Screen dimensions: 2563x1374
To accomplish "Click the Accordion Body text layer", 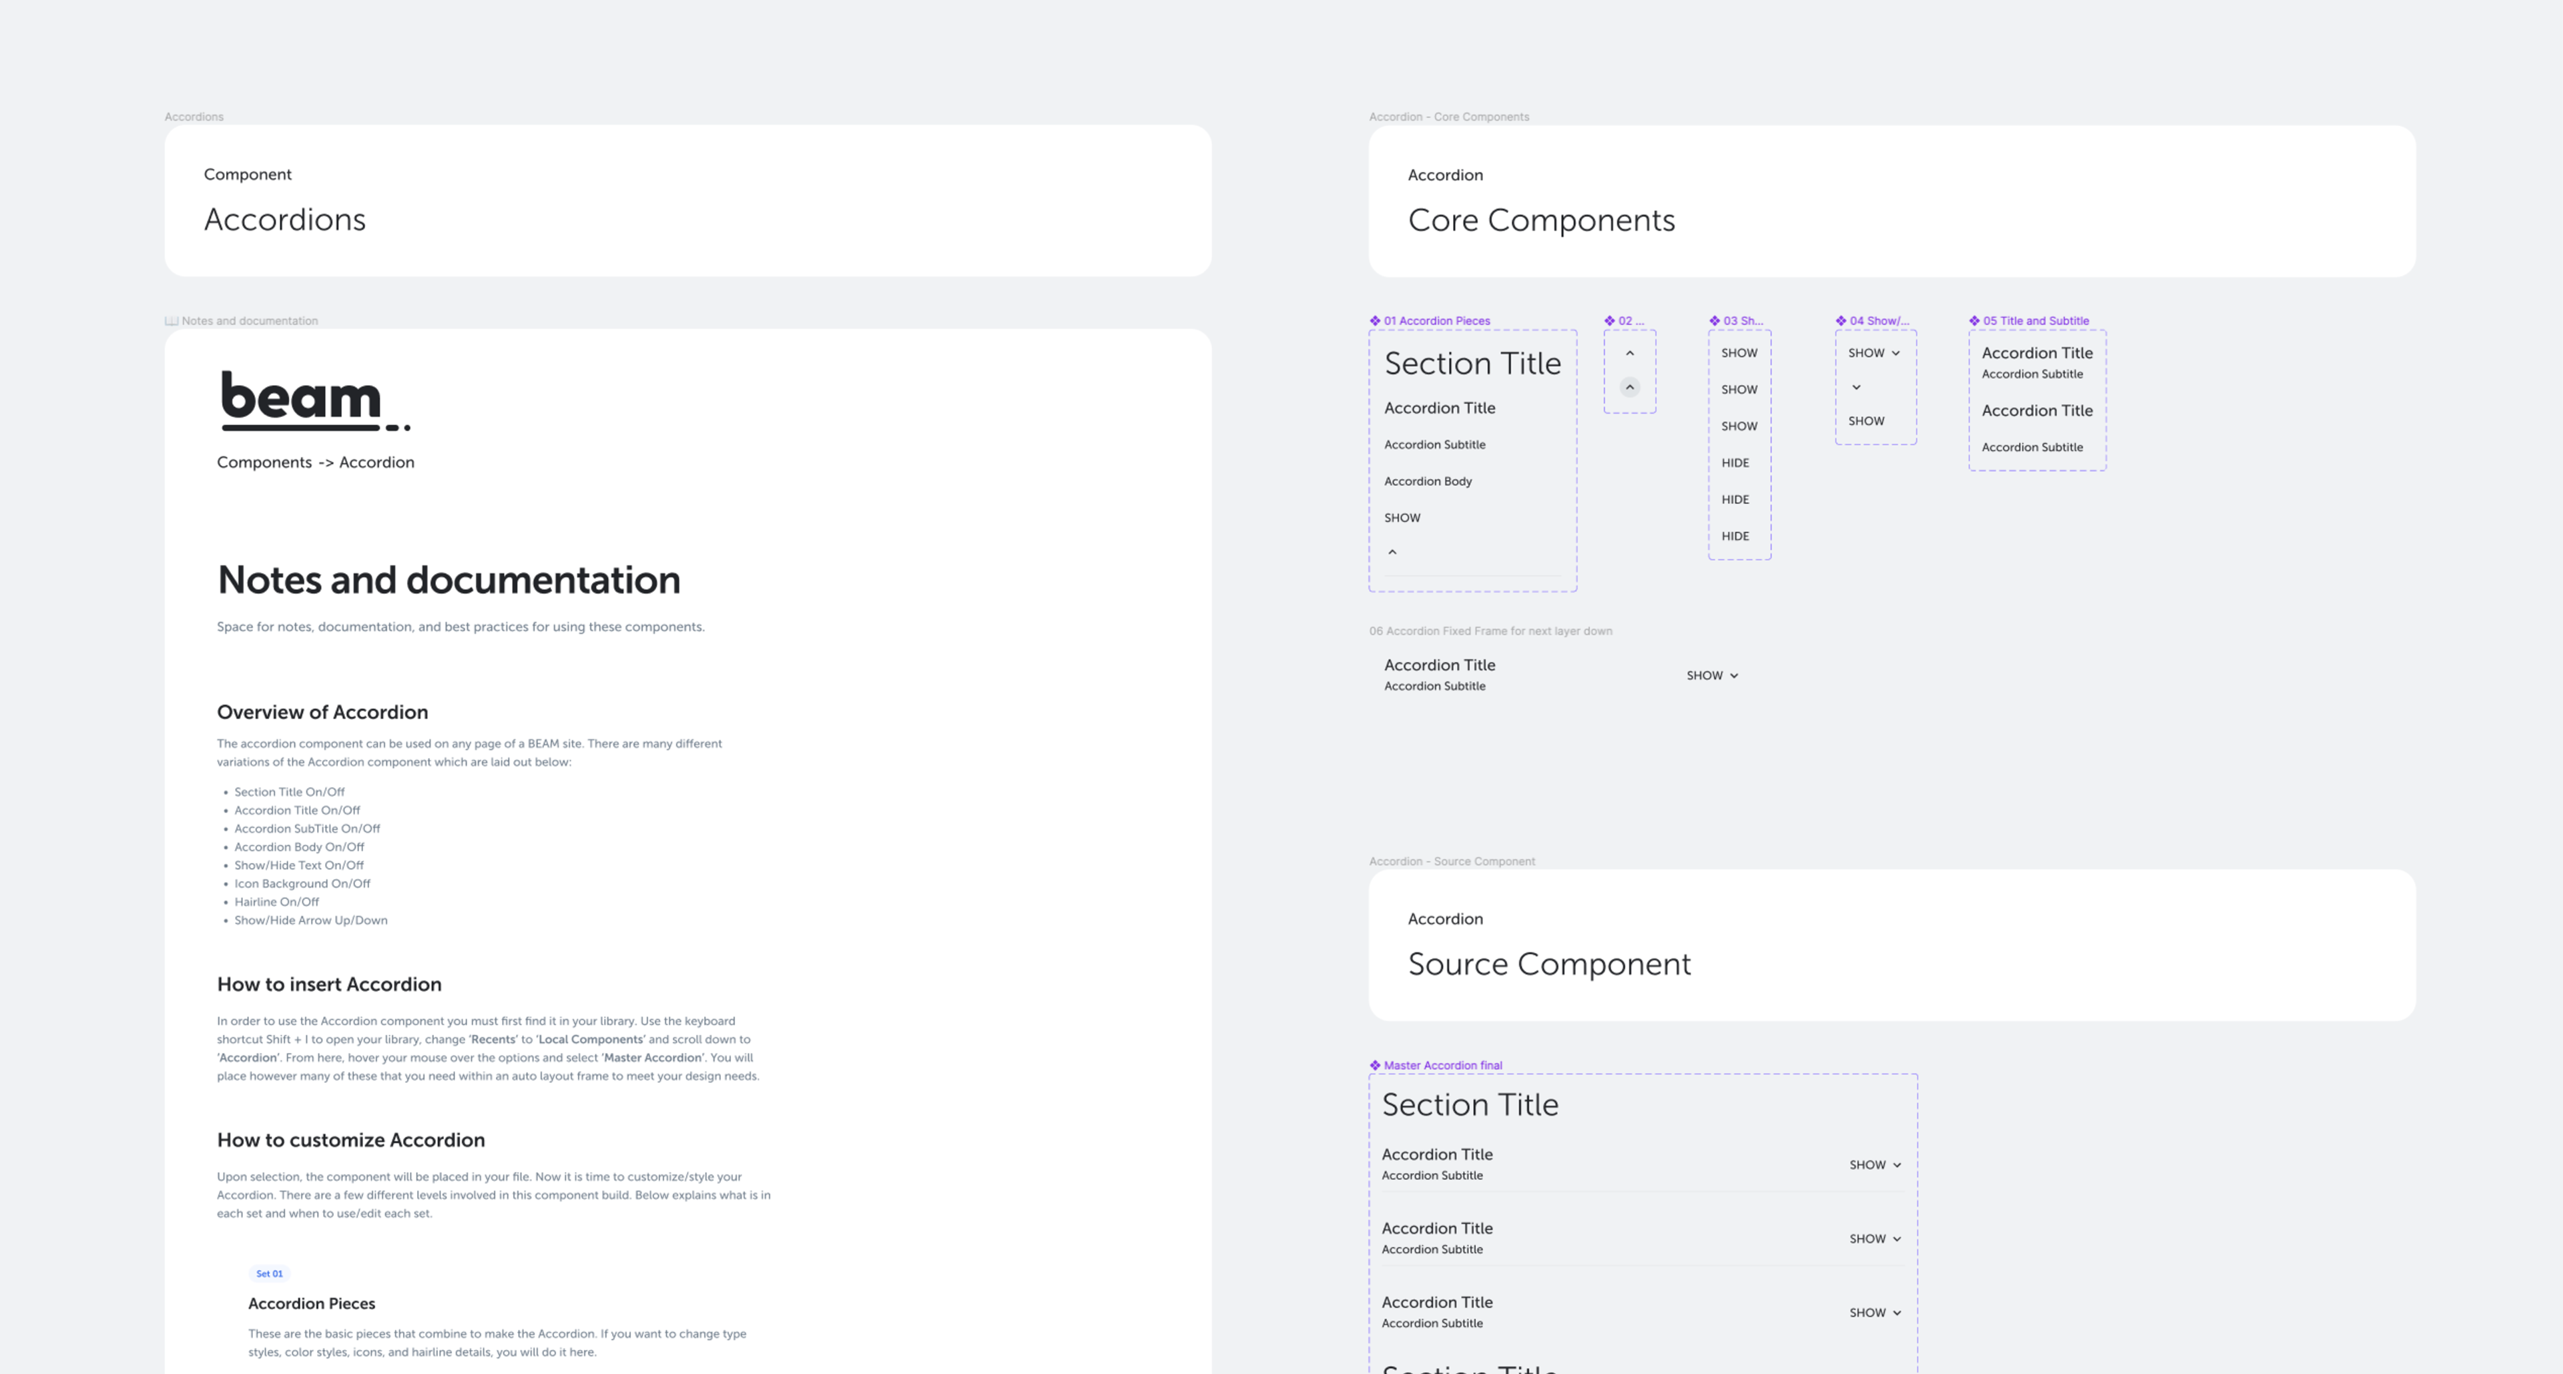I will (x=1428, y=482).
